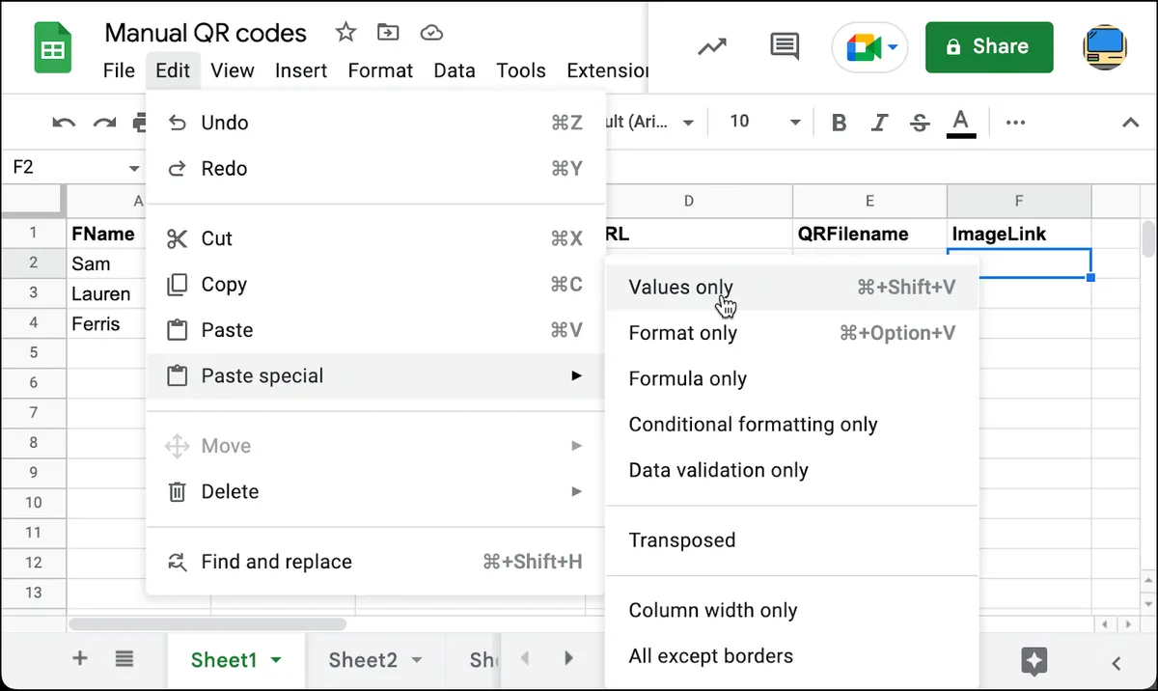Toggle strikethrough formatting
The height and width of the screenshot is (691, 1158).
tap(920, 123)
